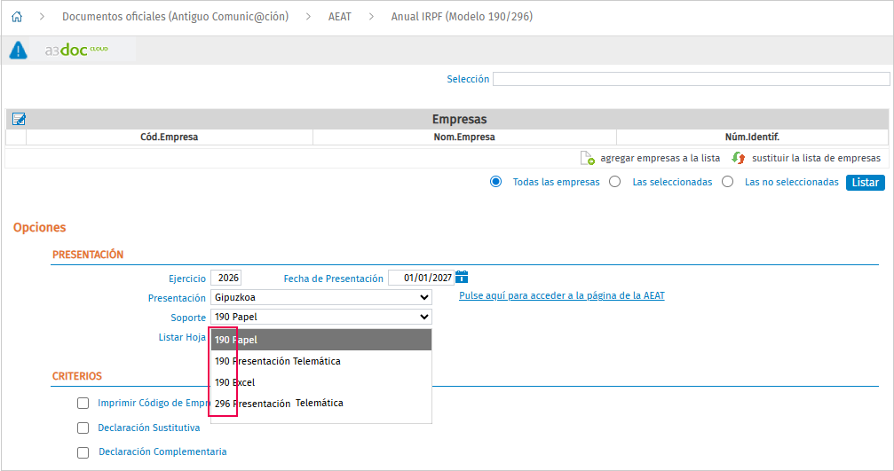Screen dimensions: 894x471
Task: Choose the 190 Excel option
Action: coord(321,382)
